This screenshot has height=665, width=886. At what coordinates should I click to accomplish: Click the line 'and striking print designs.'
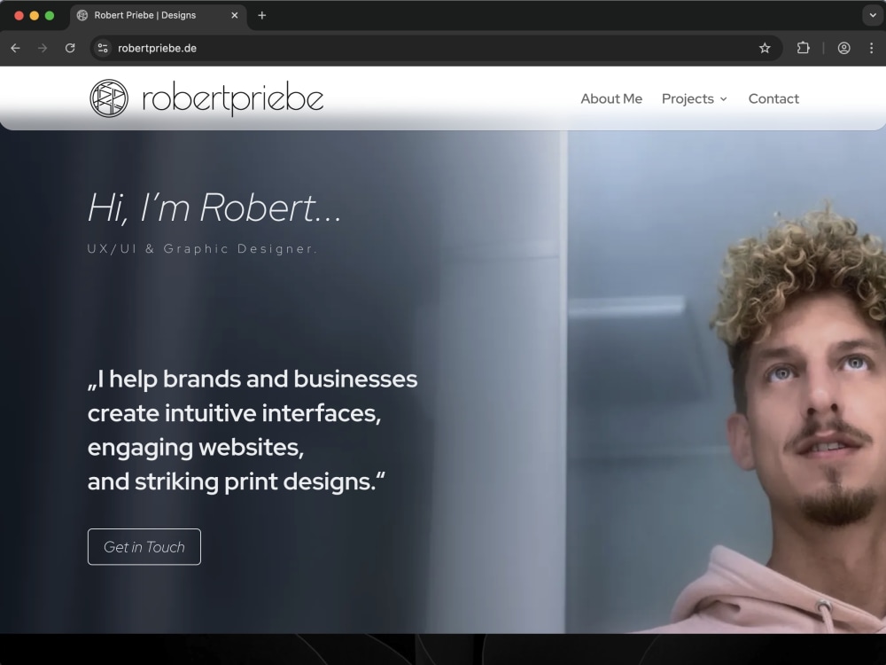(237, 481)
